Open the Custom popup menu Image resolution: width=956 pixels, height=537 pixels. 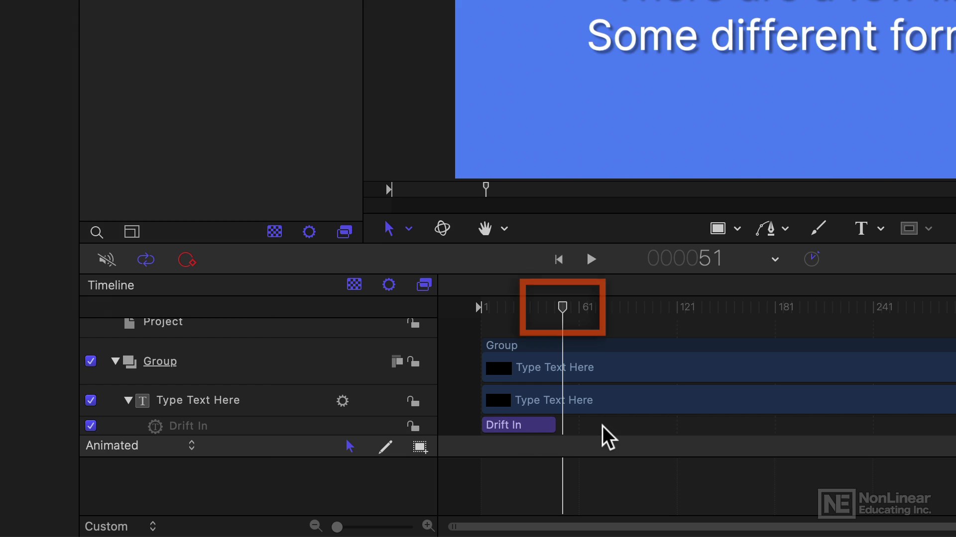[121, 526]
